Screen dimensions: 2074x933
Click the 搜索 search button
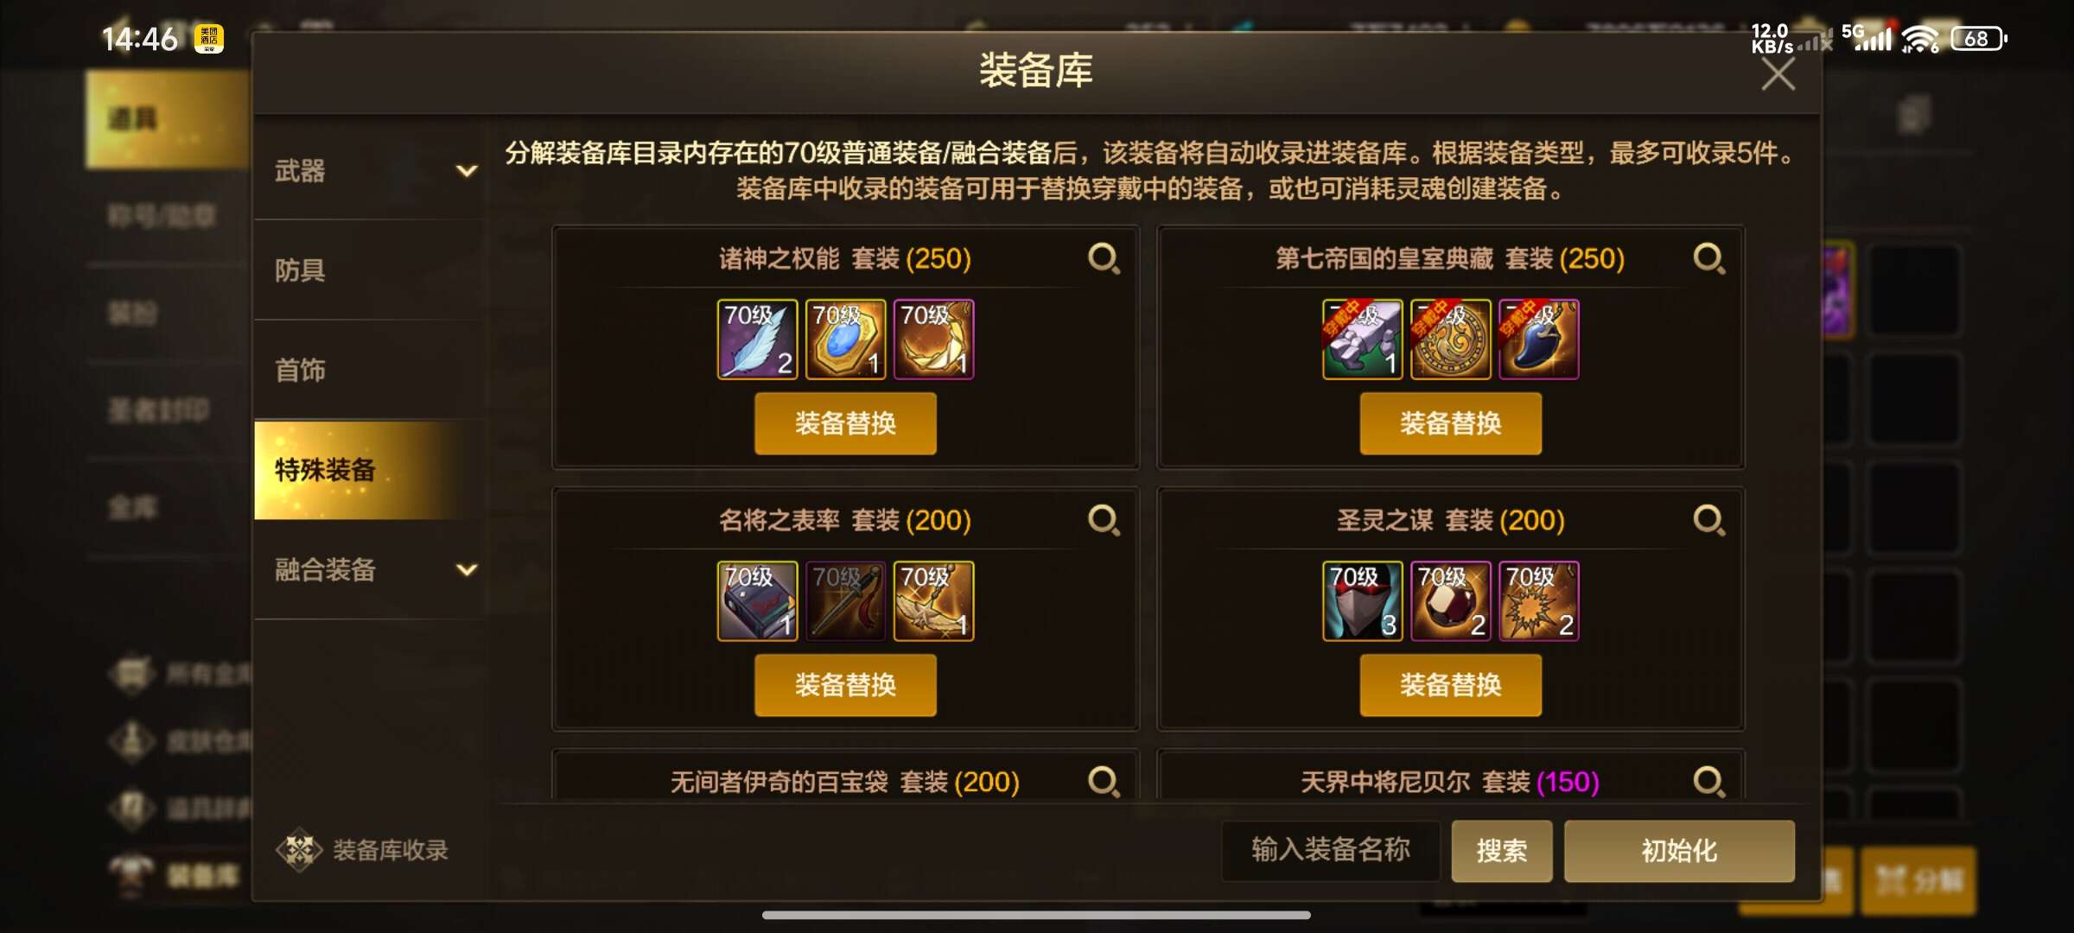click(1501, 851)
